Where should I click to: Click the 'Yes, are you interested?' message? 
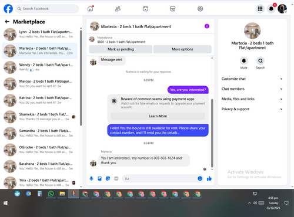tap(188, 90)
